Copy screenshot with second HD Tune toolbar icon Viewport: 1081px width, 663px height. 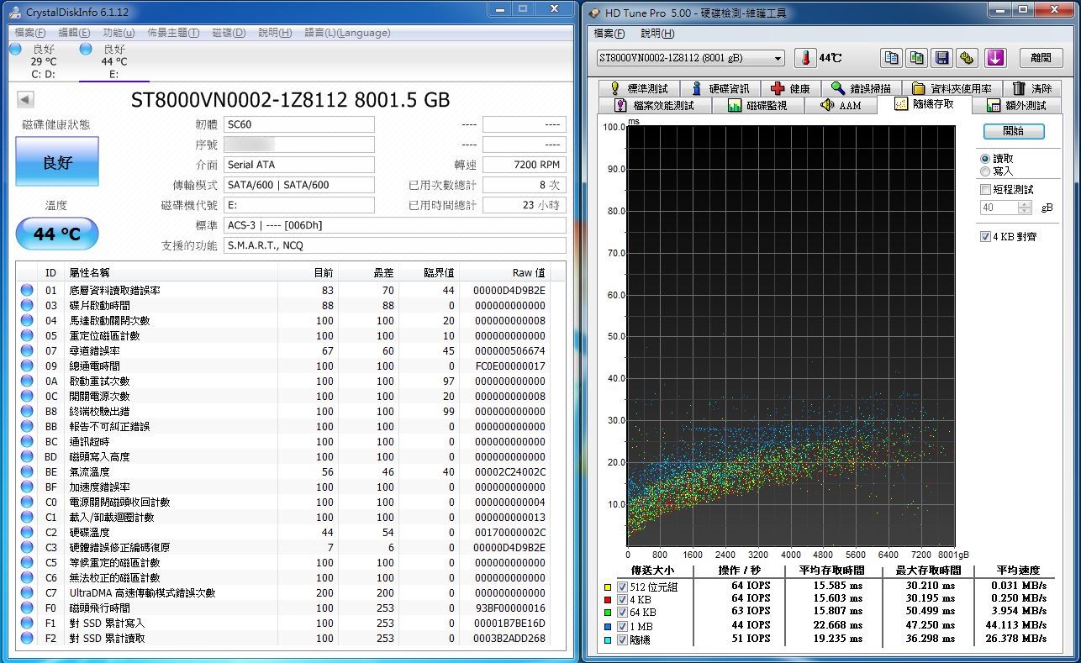tap(916, 58)
